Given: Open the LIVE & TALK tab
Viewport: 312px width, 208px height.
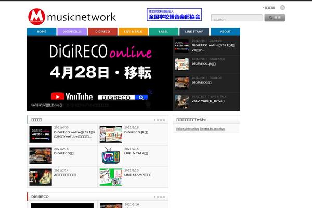Looking at the screenshot, I should (133, 32).
